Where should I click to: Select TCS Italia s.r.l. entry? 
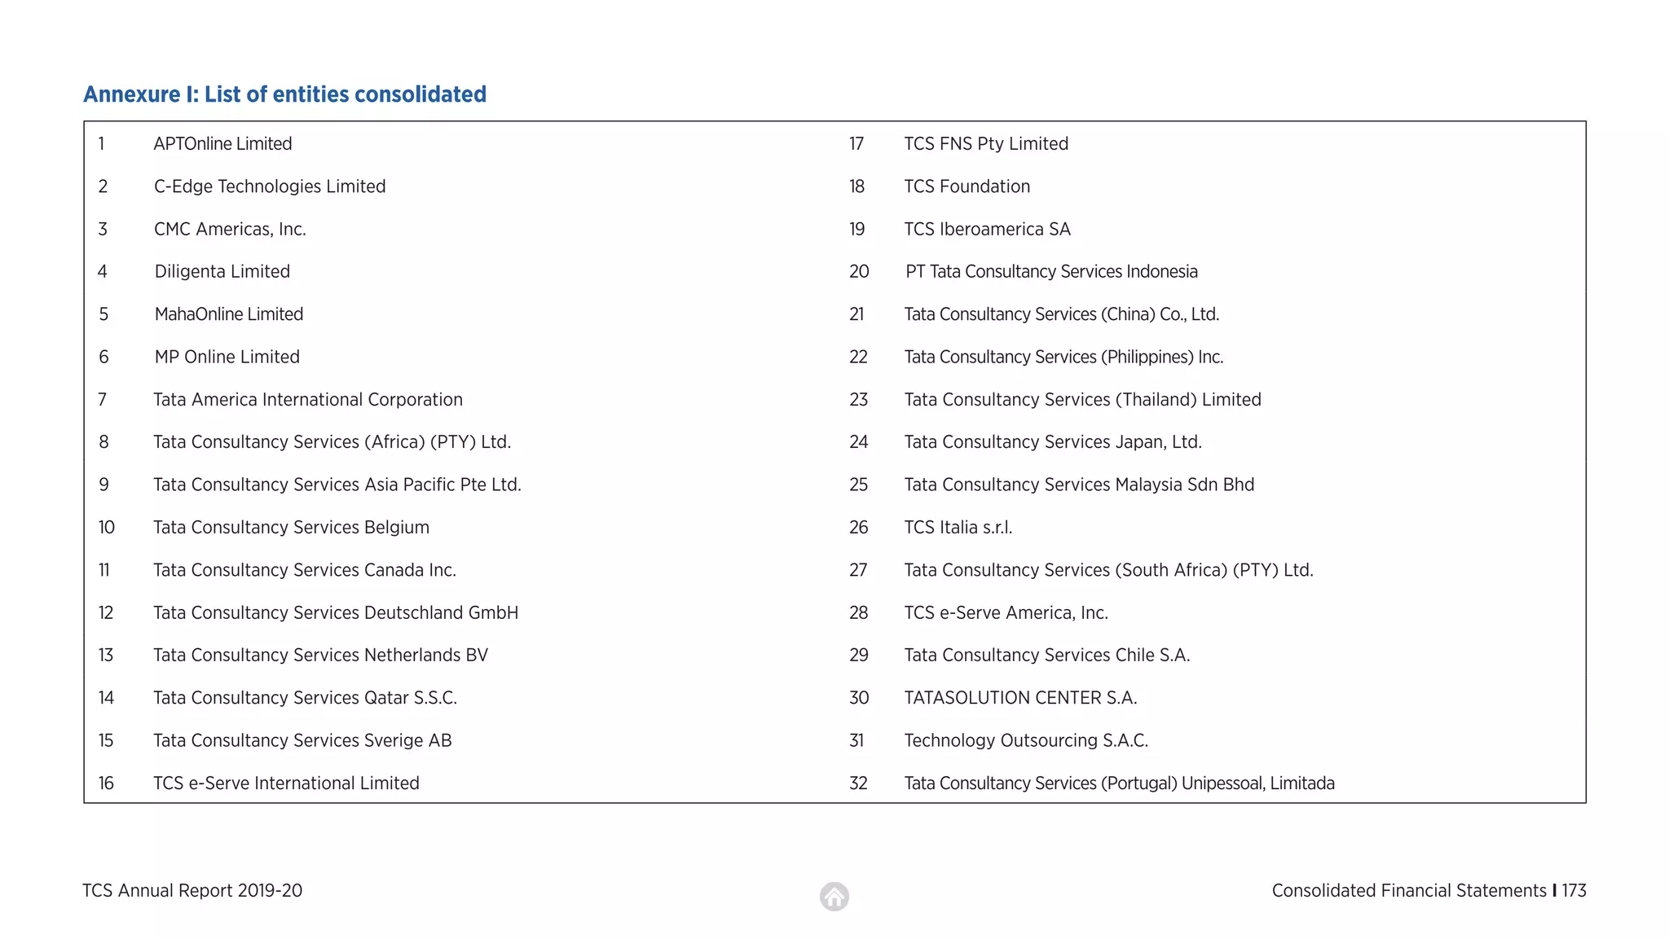click(958, 528)
